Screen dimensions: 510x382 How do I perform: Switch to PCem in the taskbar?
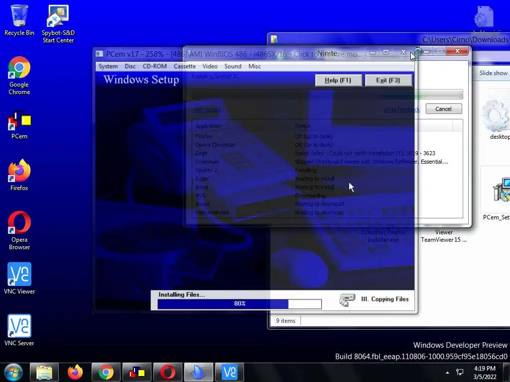[137, 372]
